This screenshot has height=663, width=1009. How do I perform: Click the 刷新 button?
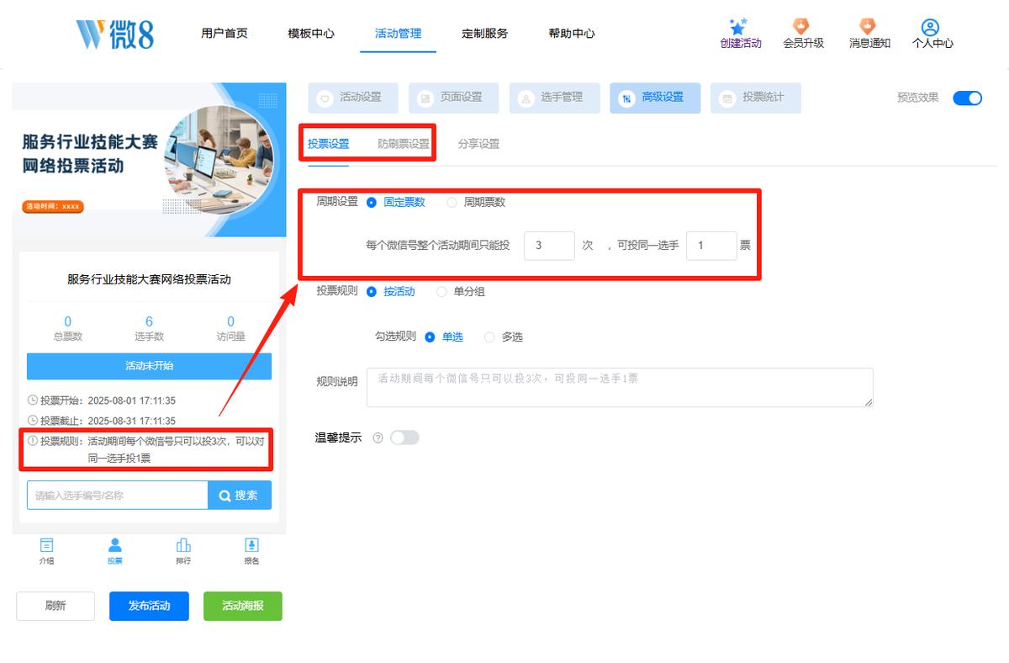55,606
